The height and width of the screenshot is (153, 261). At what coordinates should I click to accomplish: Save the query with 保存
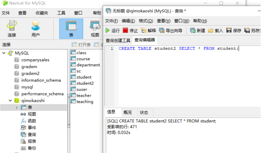(234, 31)
